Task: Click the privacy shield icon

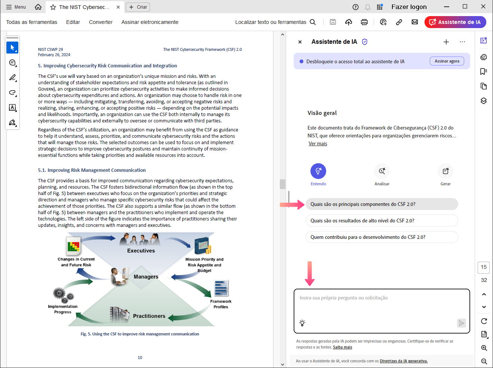Action: 365,42
